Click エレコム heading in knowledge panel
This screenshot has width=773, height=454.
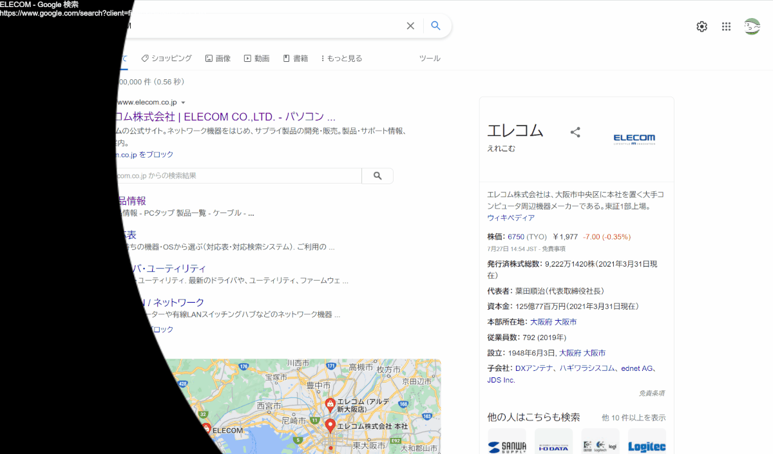pos(515,131)
